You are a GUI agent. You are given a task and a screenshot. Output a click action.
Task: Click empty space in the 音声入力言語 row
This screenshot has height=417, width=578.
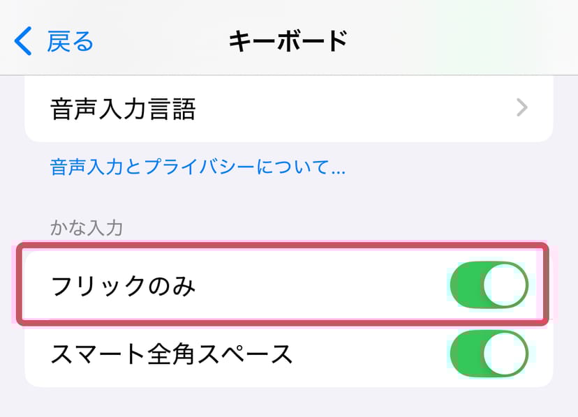(x=349, y=109)
